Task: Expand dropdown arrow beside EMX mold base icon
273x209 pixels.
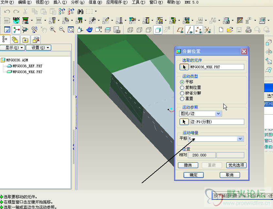Action: [32, 21]
